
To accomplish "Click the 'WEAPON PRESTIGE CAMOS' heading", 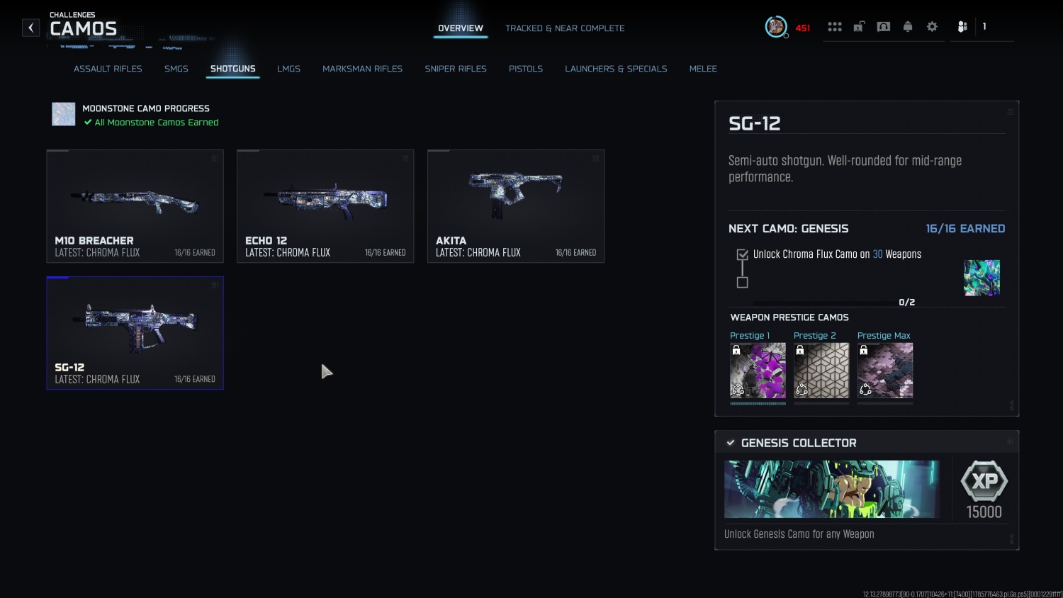I will click(x=789, y=317).
